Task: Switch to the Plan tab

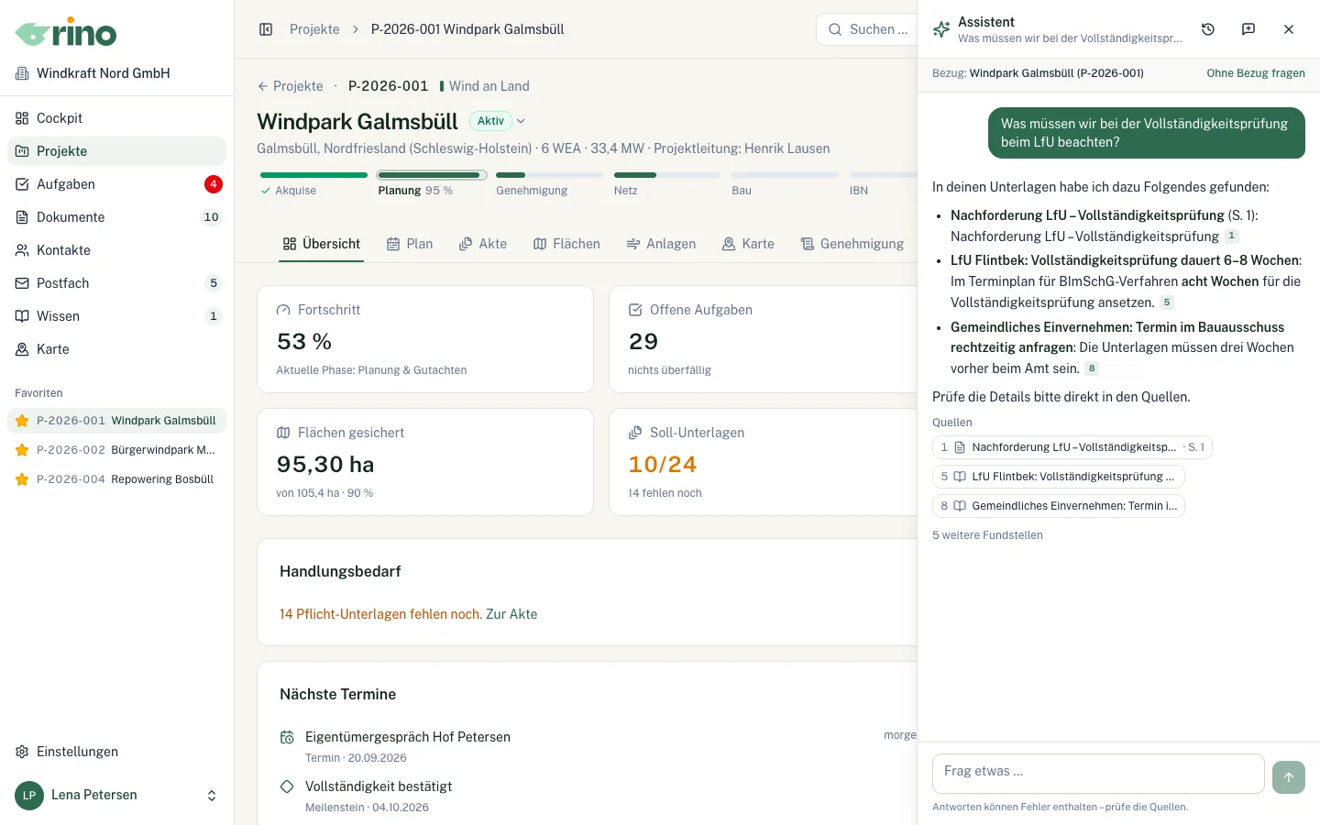Action: click(x=410, y=244)
